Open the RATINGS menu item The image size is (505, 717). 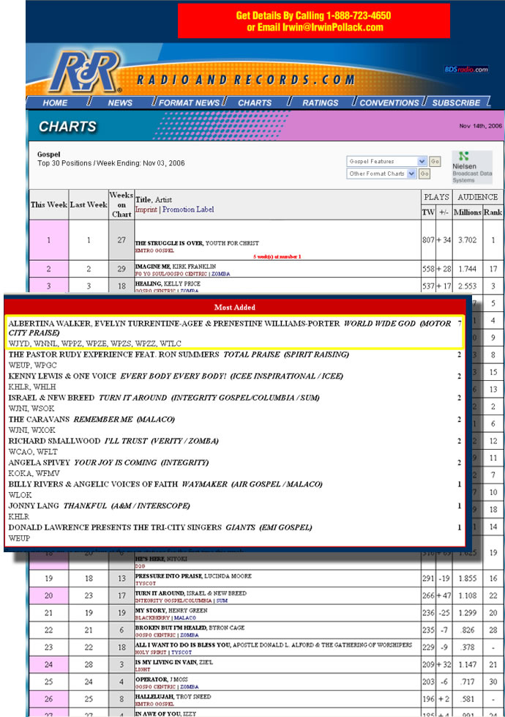tap(320, 103)
